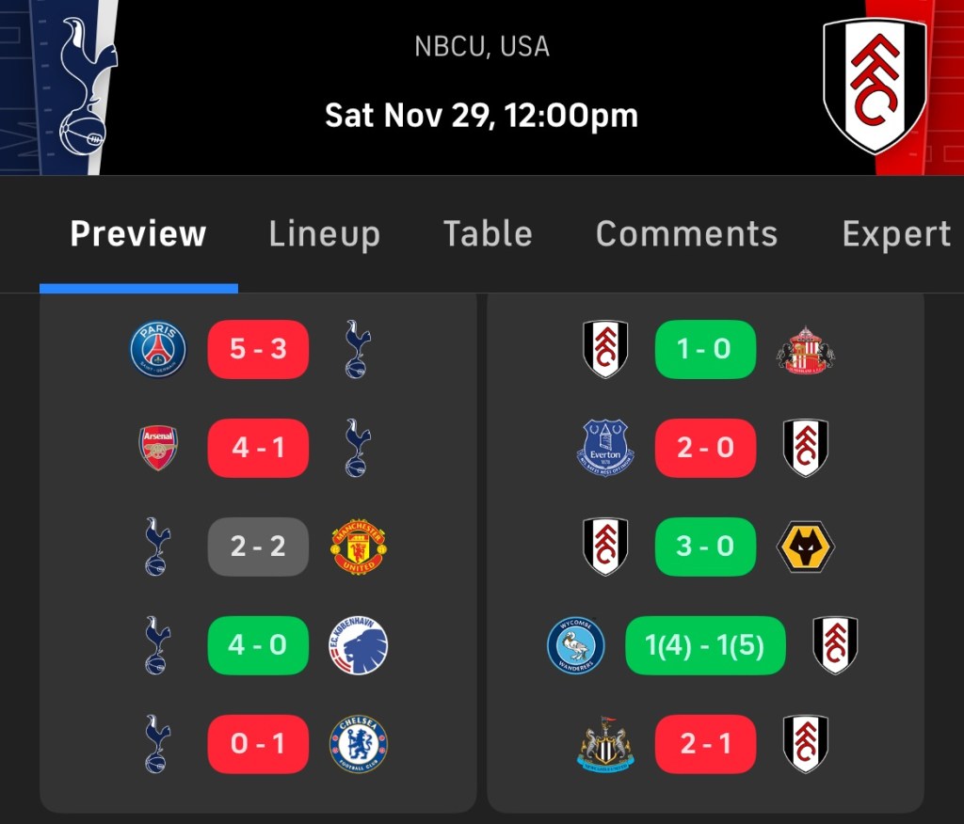964x824 pixels.
Task: Open the Paris Saint-Germain club logo
Action: [x=158, y=349]
